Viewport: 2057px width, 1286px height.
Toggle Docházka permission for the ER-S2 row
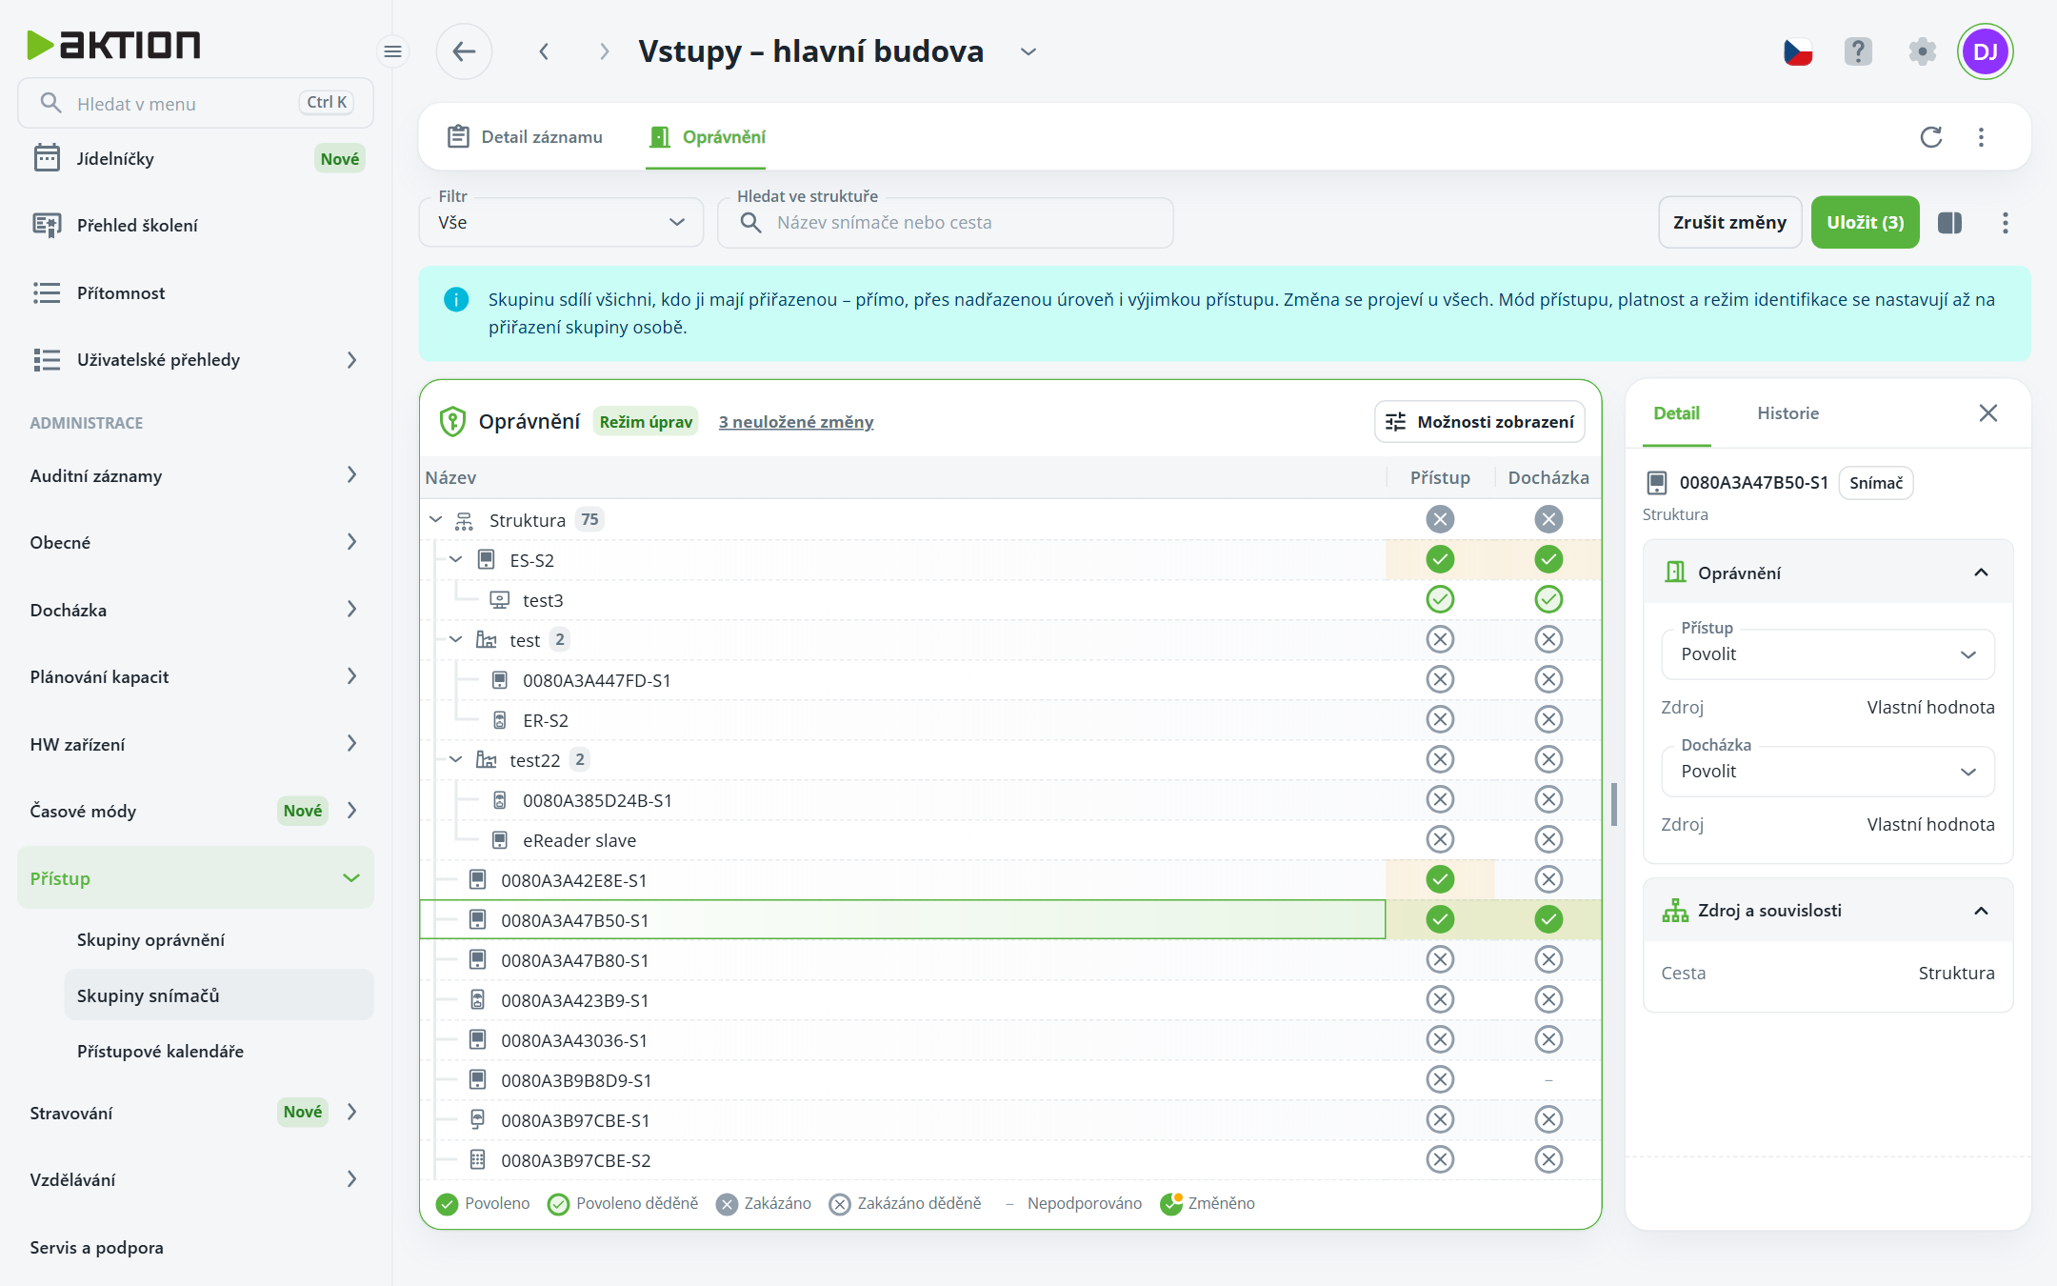pos(1548,719)
